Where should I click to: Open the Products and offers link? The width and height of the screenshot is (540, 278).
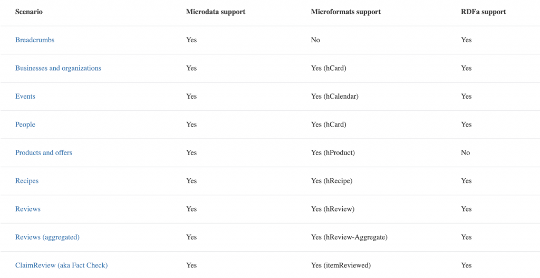[x=44, y=153]
